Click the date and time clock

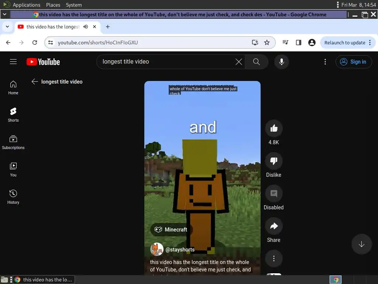tap(358, 5)
